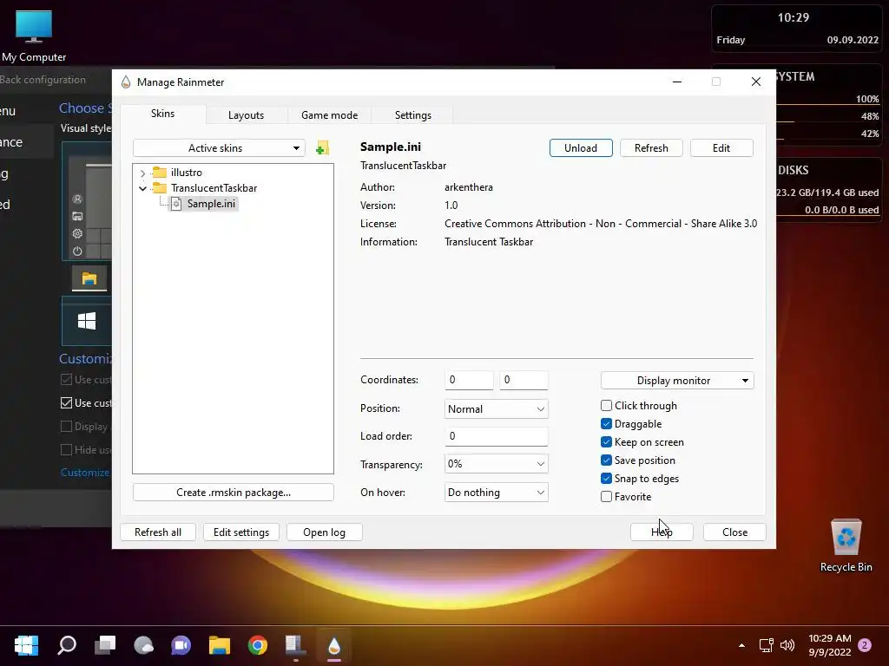
Task: Click the Windows logo start button preview
Action: [87, 321]
